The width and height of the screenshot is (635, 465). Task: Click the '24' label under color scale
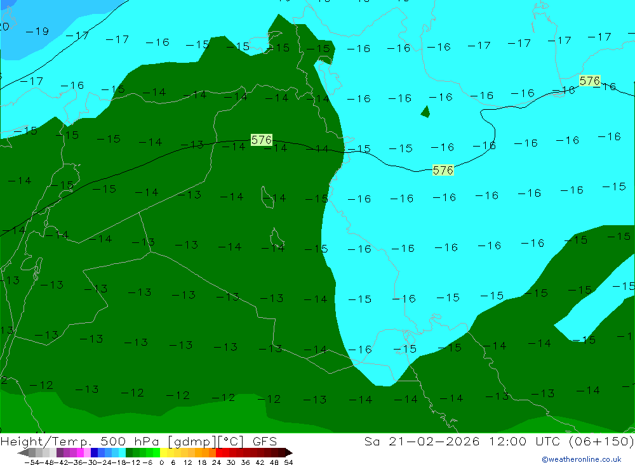[217, 462]
